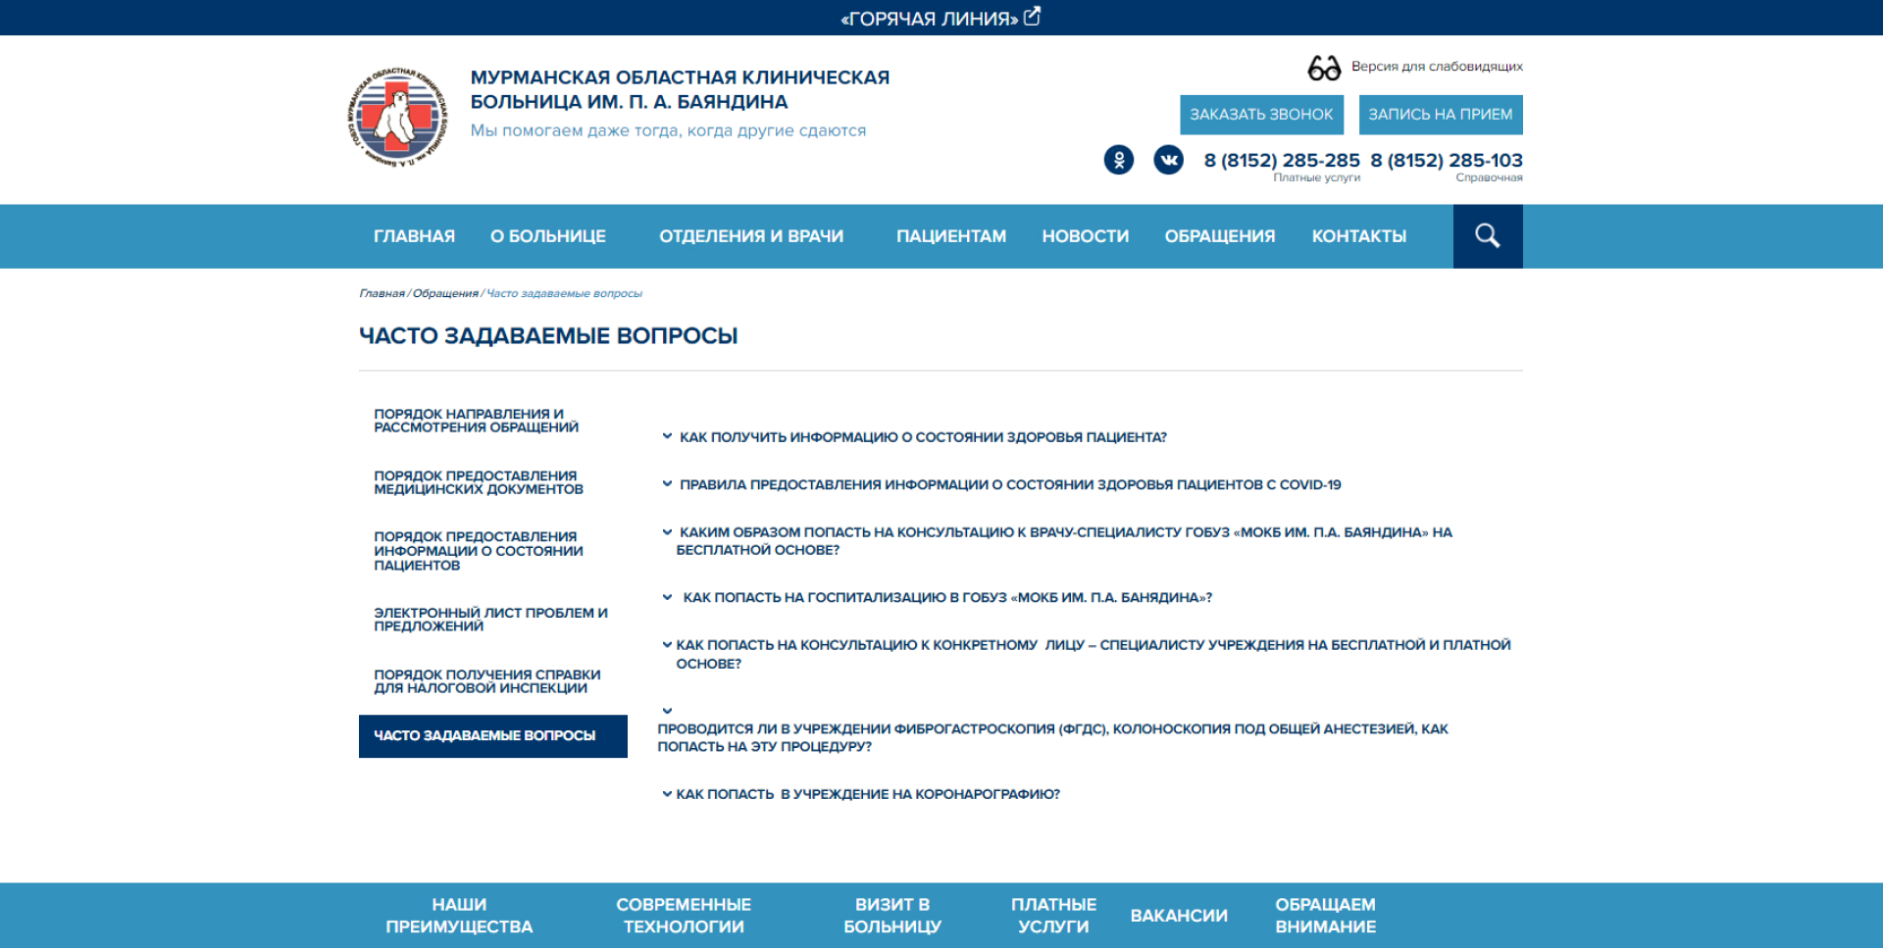Image resolution: width=1883 pixels, height=949 pixels.
Task: Open the «Горячая линия» external link icon
Action: tap(1033, 17)
